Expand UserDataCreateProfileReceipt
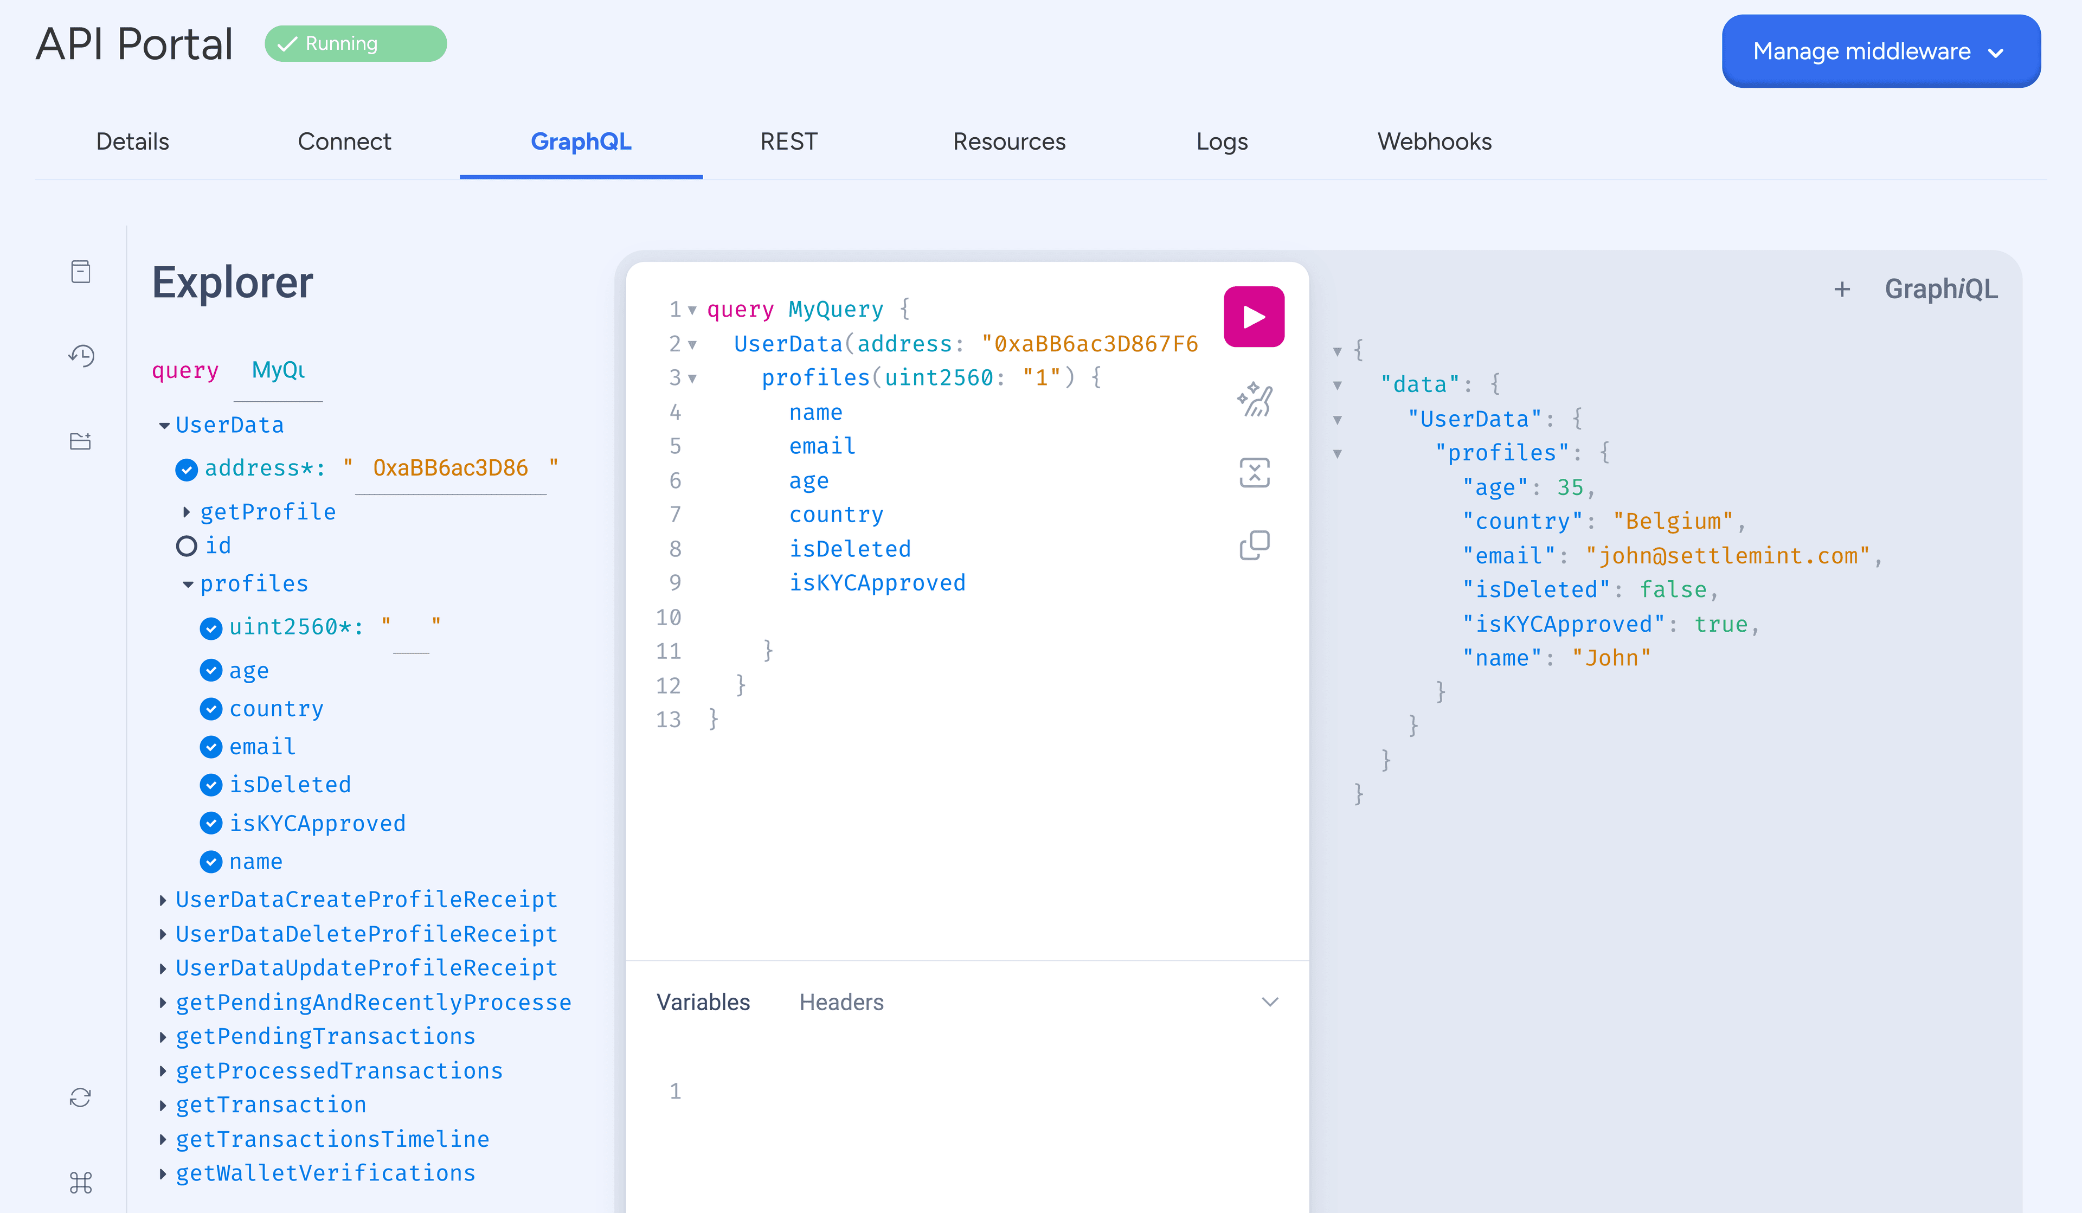The width and height of the screenshot is (2082, 1213). [163, 900]
